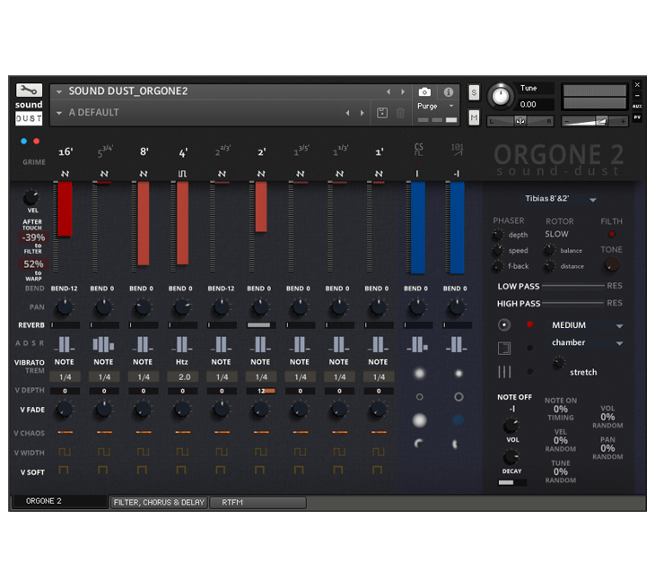Screen dimensions: 655x587
Task: Toggle the Mute M button
Action: tap(474, 118)
